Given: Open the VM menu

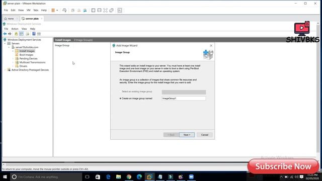Looking at the screenshot, I should coord(28,10).
